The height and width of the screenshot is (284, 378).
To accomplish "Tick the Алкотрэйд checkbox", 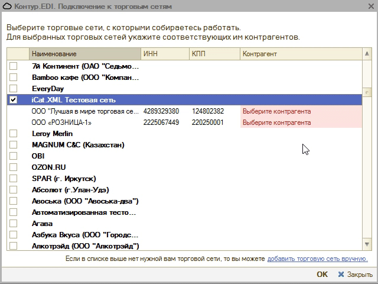I will pyautogui.click(x=13, y=246).
